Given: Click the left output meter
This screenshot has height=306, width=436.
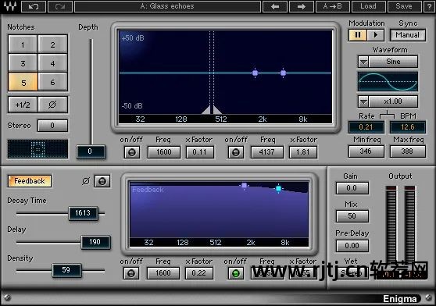Looking at the screenshot, I should click(391, 226).
